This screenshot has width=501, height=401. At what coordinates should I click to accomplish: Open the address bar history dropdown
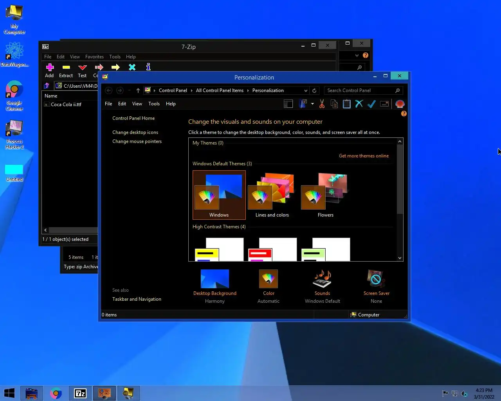point(306,90)
